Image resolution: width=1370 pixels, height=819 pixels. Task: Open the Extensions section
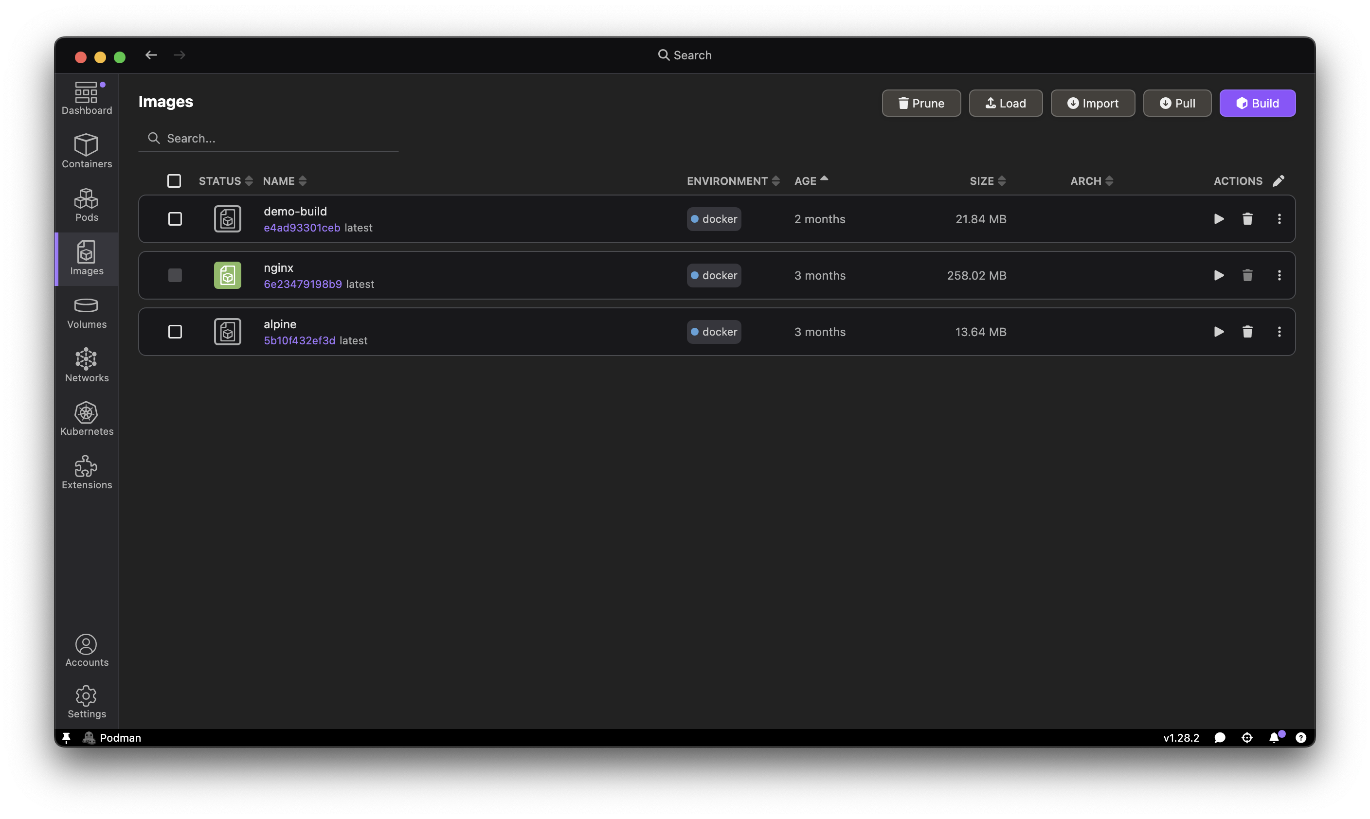(87, 472)
